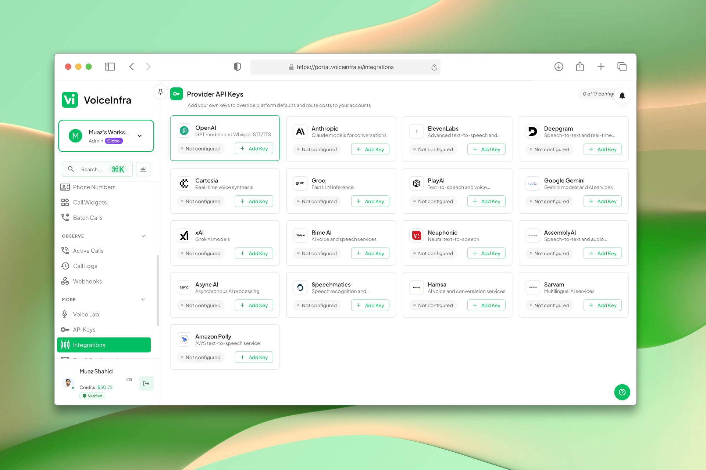Click the Hamsa provider logo icon
Viewport: 706px width, 470px height.
(417, 287)
